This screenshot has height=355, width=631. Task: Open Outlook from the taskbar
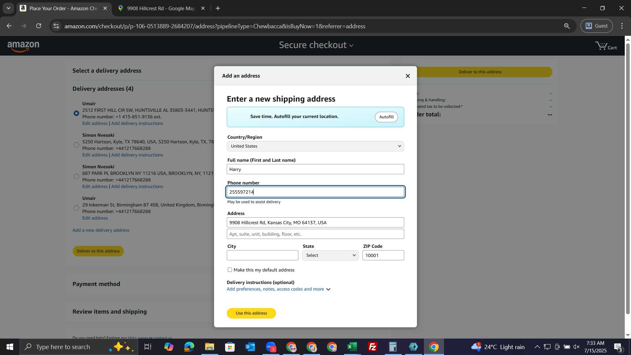[x=250, y=347]
